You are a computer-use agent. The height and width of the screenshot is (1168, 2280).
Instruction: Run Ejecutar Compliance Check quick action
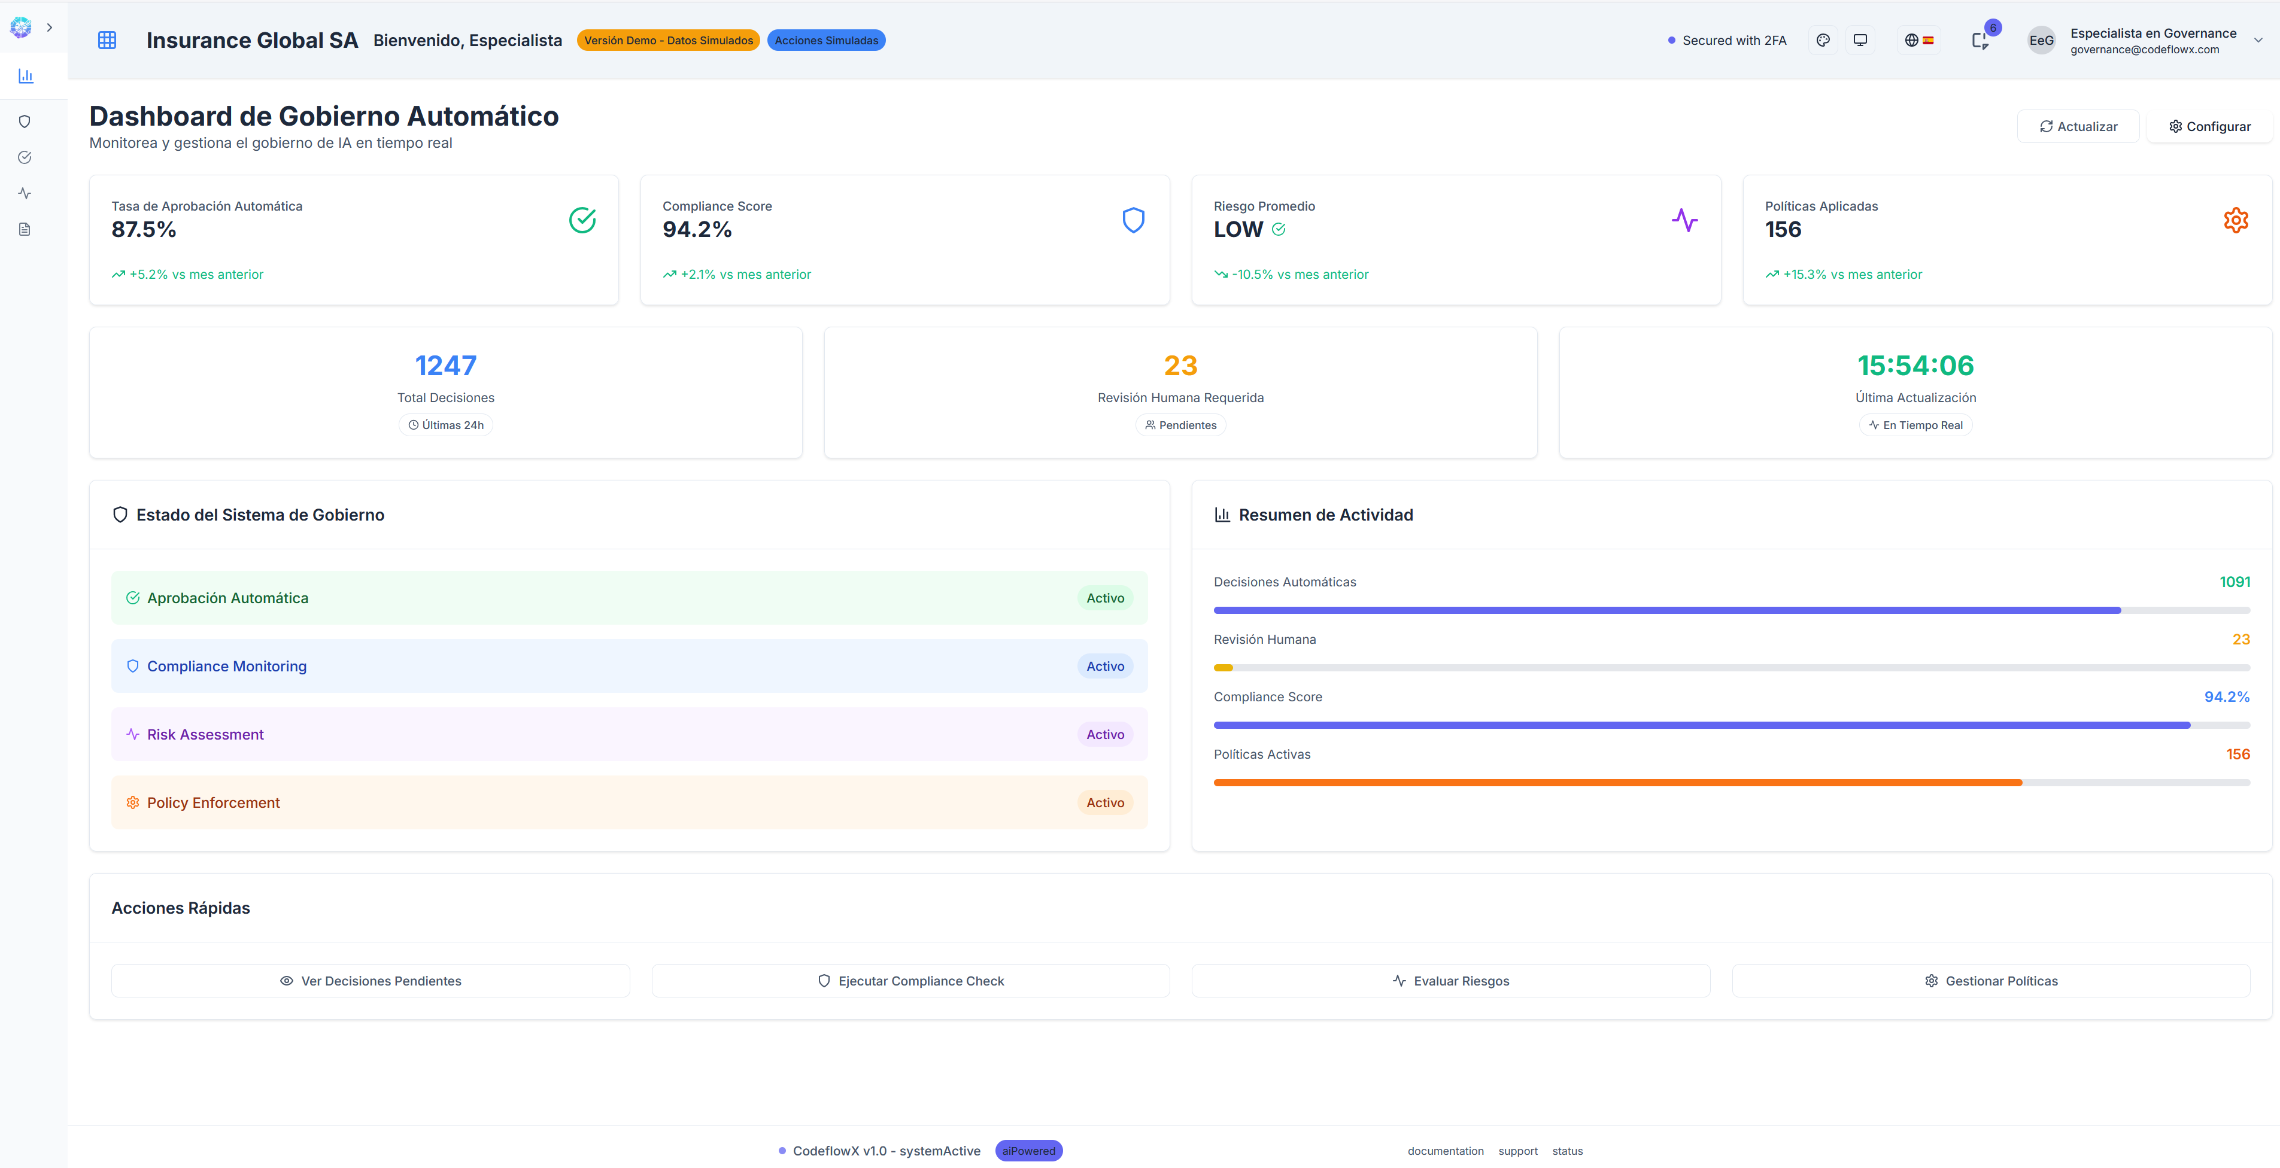(x=911, y=980)
